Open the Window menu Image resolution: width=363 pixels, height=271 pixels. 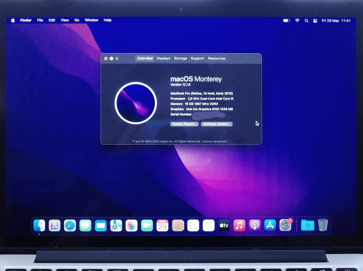point(92,20)
